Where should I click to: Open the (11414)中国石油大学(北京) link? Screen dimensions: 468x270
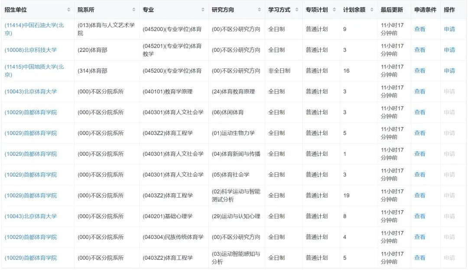pyautogui.click(x=34, y=29)
